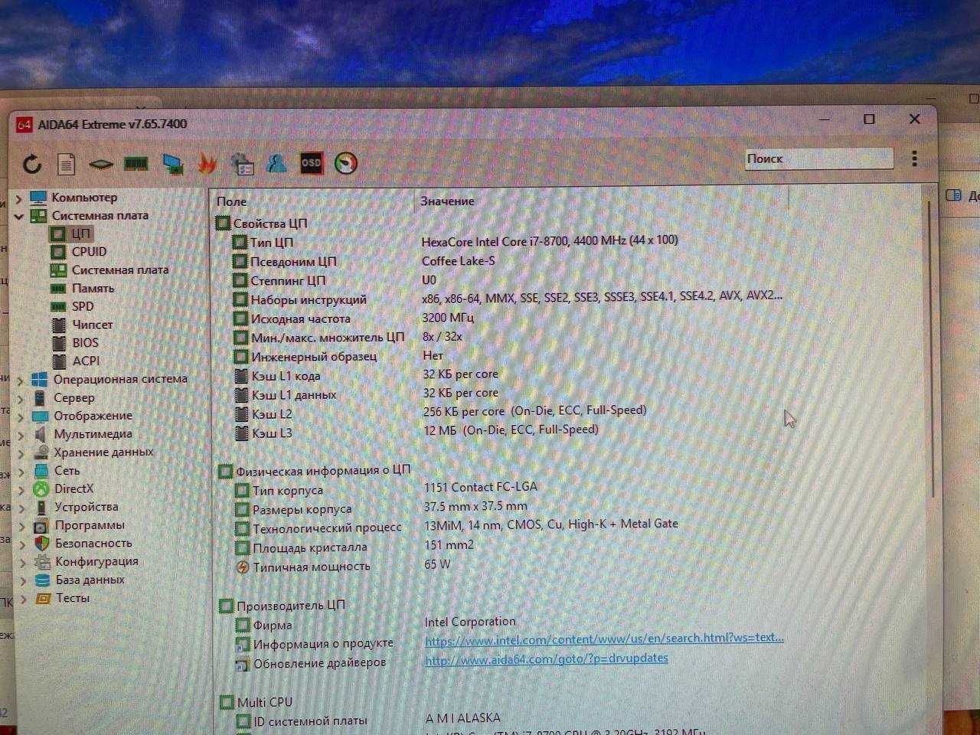Open the aida64.com driver updates link
Image resolution: width=980 pixels, height=735 pixels.
click(x=547, y=658)
